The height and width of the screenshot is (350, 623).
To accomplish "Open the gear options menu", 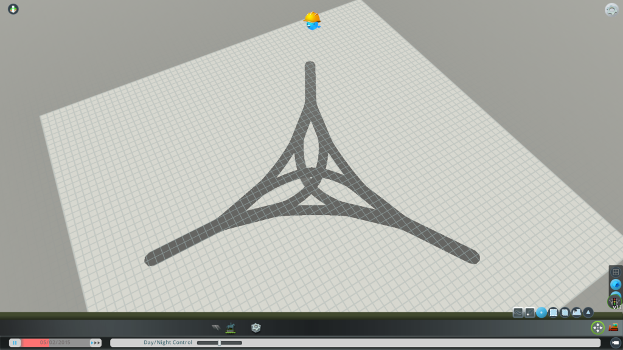I will point(611,9).
